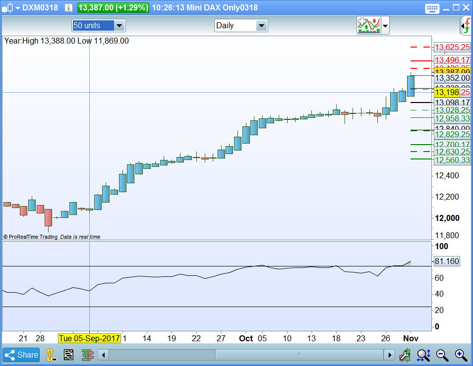473x366 pixels.
Task: Click the Nov label on time axis
Action: (411, 338)
